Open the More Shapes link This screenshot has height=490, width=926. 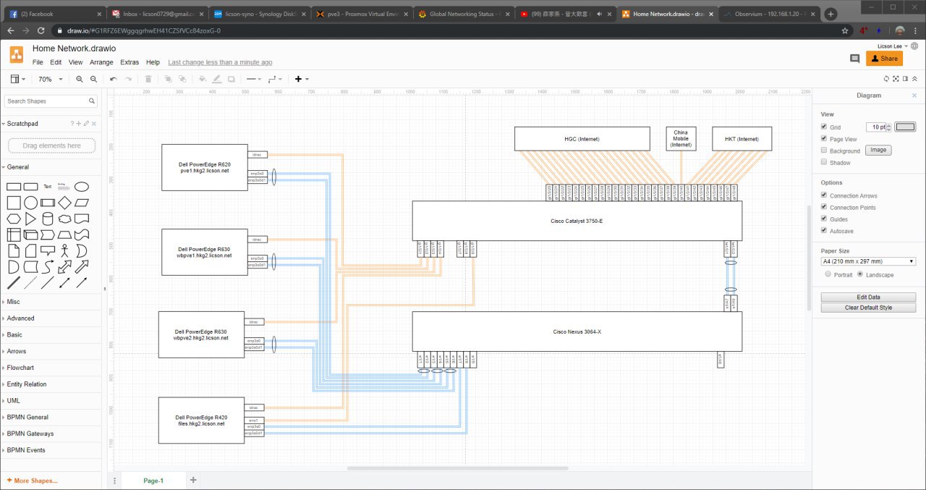32,481
